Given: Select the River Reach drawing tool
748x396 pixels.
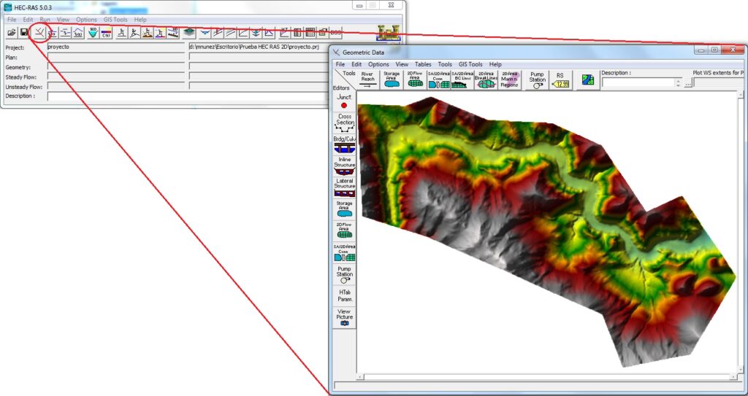Looking at the screenshot, I should pyautogui.click(x=367, y=79).
